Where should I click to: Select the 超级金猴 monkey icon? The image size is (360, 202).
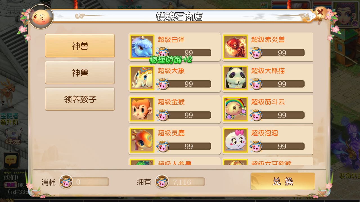click(142, 109)
